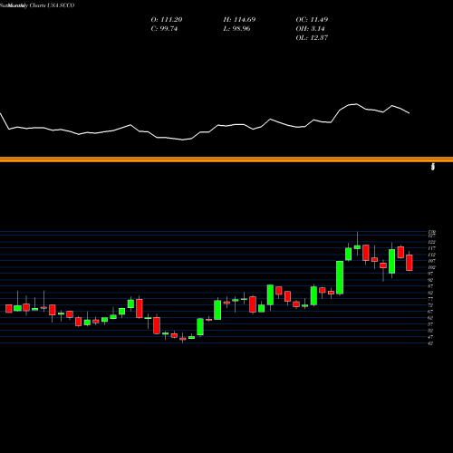
Task: Click the Charts USA SCCO title
Action: [52, 5]
